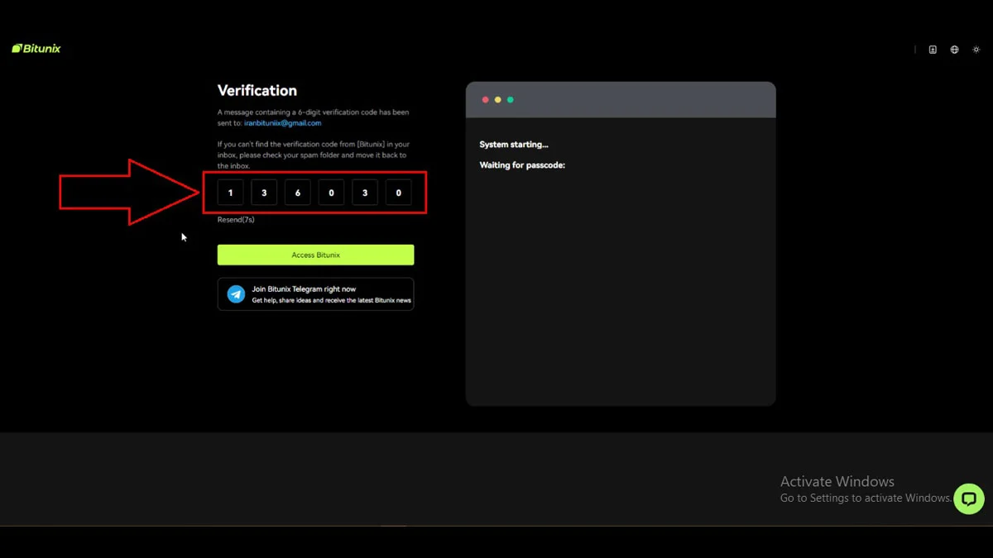Select the first code digit box
The image size is (993, 558).
pyautogui.click(x=230, y=193)
